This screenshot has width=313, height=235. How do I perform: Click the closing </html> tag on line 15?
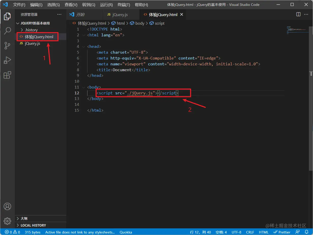(95, 110)
